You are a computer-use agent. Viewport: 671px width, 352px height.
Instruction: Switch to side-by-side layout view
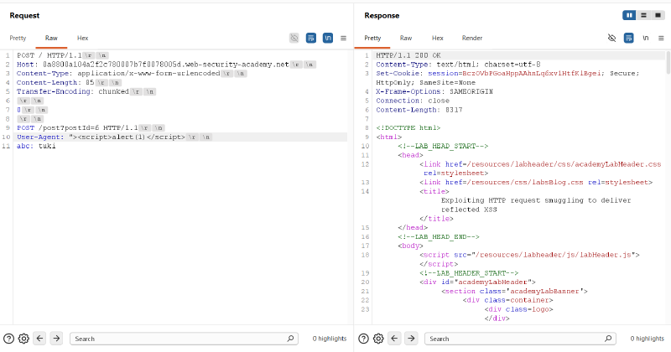click(629, 15)
